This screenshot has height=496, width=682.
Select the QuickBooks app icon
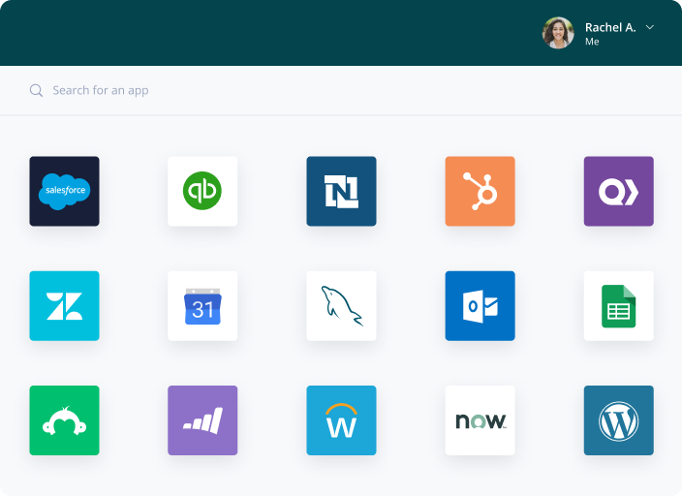coord(202,191)
